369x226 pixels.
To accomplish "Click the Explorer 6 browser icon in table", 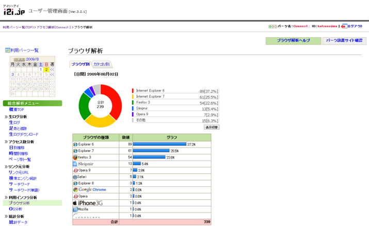I will [75, 144].
